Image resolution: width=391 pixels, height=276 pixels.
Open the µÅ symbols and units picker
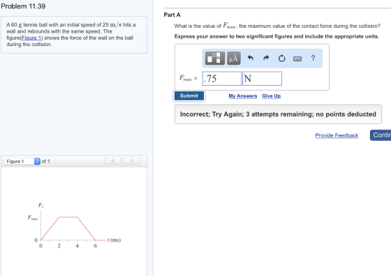[x=234, y=59]
